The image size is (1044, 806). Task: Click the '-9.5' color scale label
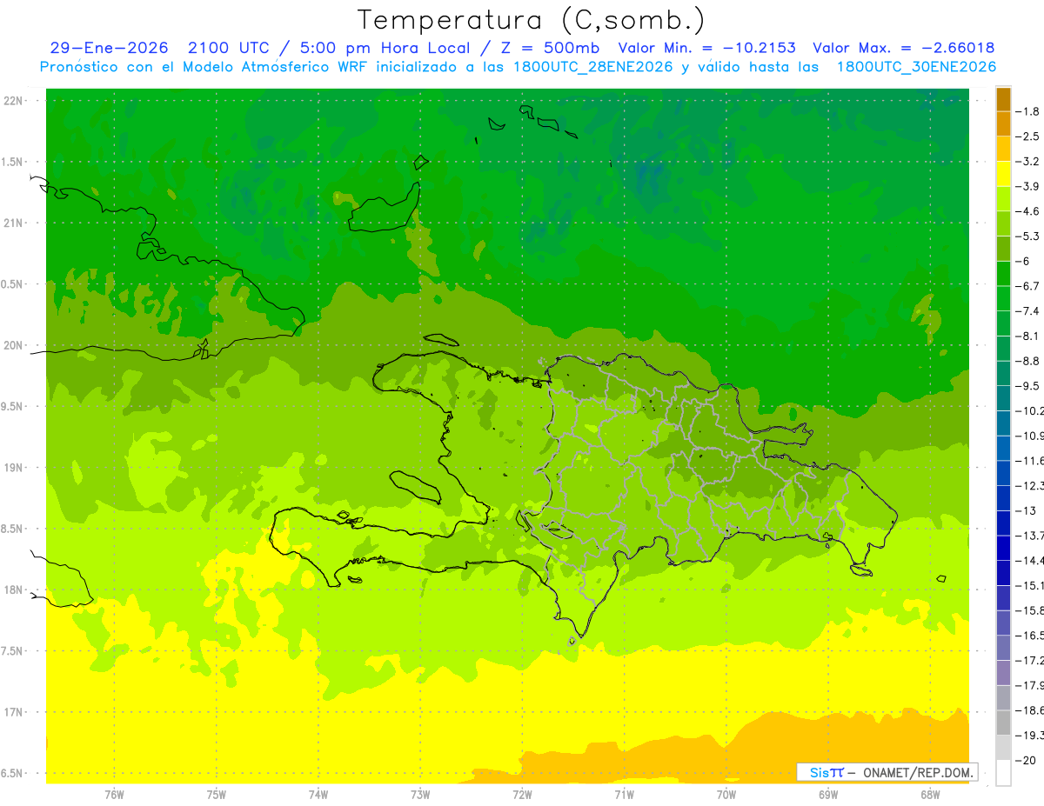(1027, 386)
